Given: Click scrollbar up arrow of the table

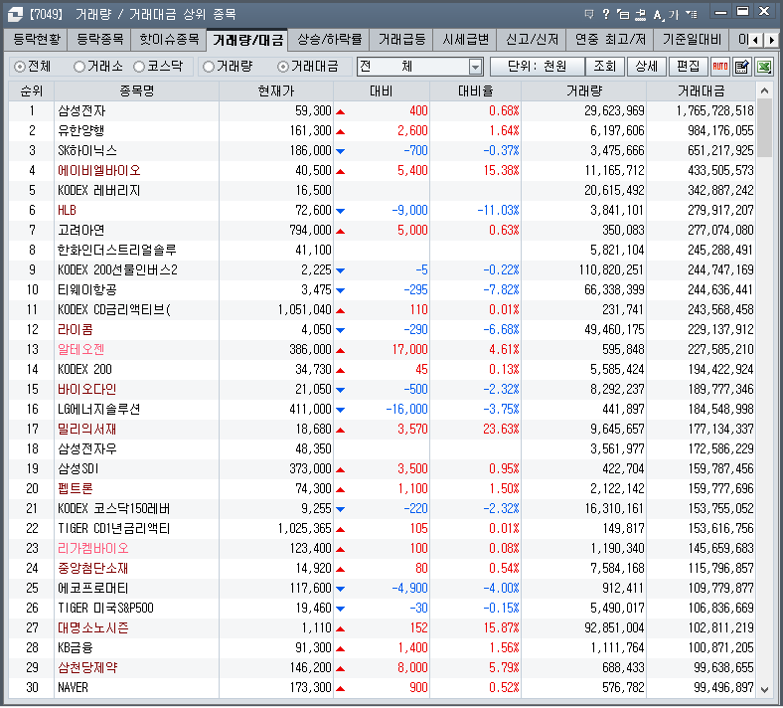Looking at the screenshot, I should (764, 90).
